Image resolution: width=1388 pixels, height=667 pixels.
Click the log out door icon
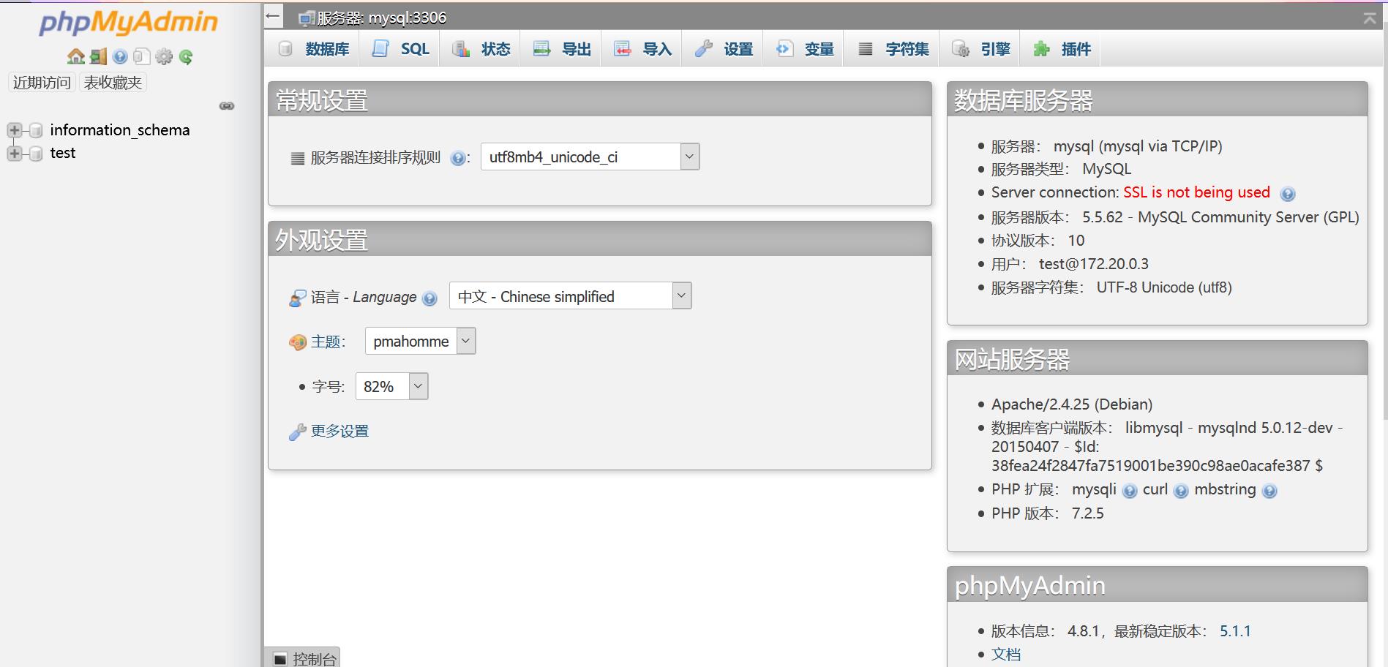[x=98, y=56]
